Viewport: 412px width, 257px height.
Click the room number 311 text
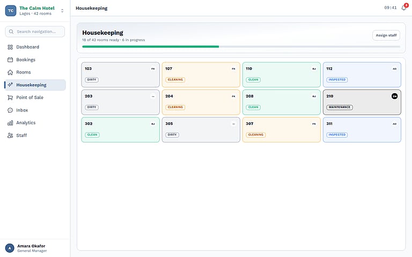click(329, 124)
